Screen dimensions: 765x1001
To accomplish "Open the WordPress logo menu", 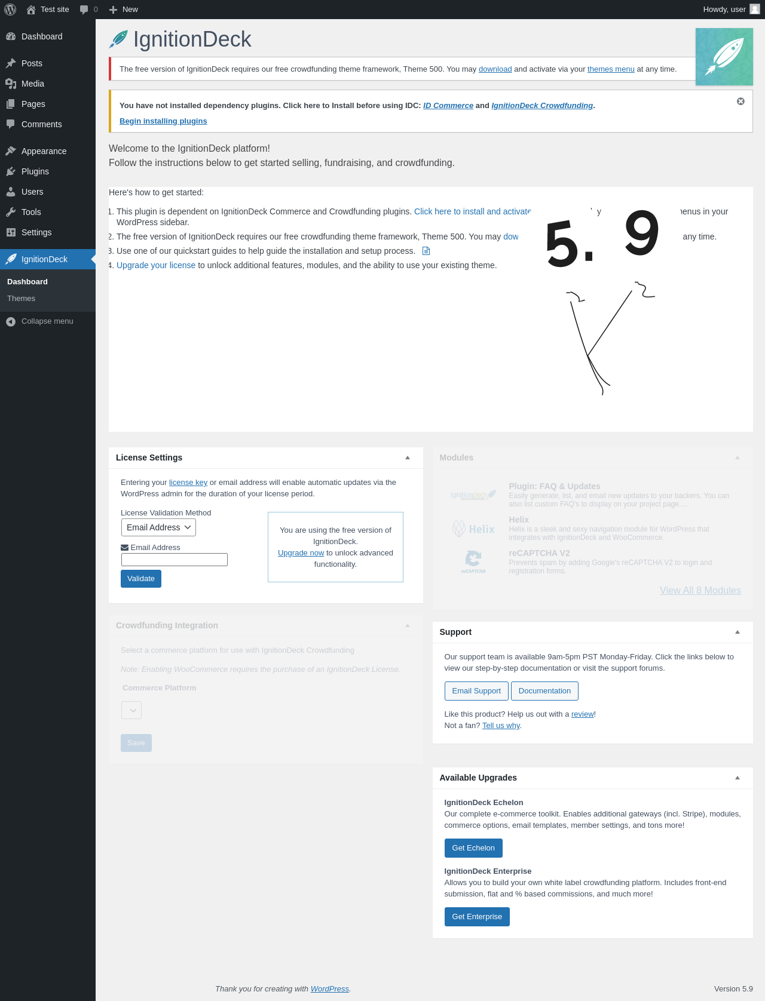I will tap(10, 10).
